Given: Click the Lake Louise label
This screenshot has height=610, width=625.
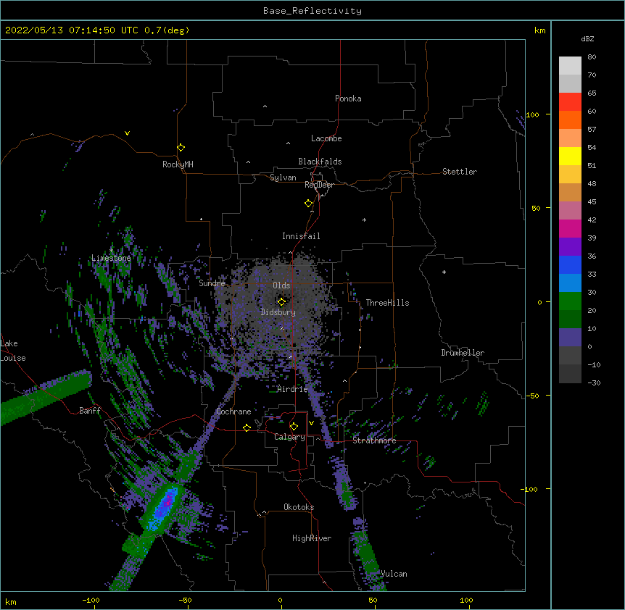Looking at the screenshot, I should [13, 351].
